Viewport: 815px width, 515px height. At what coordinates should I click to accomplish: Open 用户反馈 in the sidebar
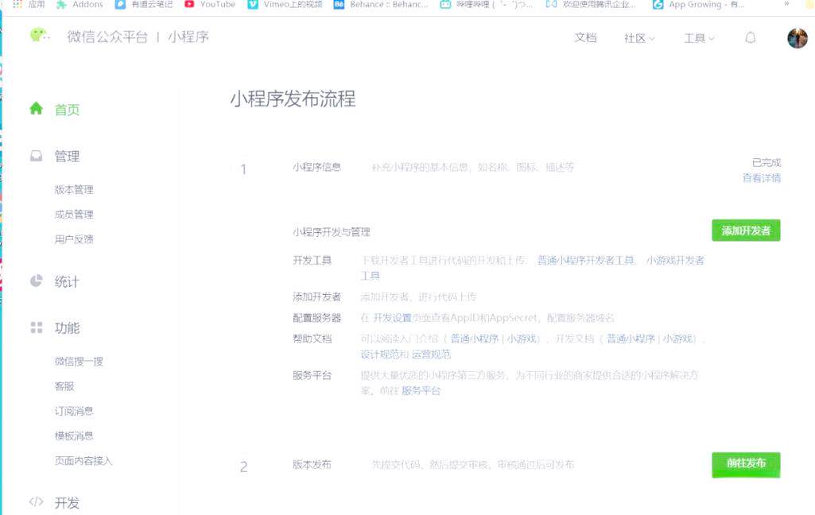[x=74, y=239]
